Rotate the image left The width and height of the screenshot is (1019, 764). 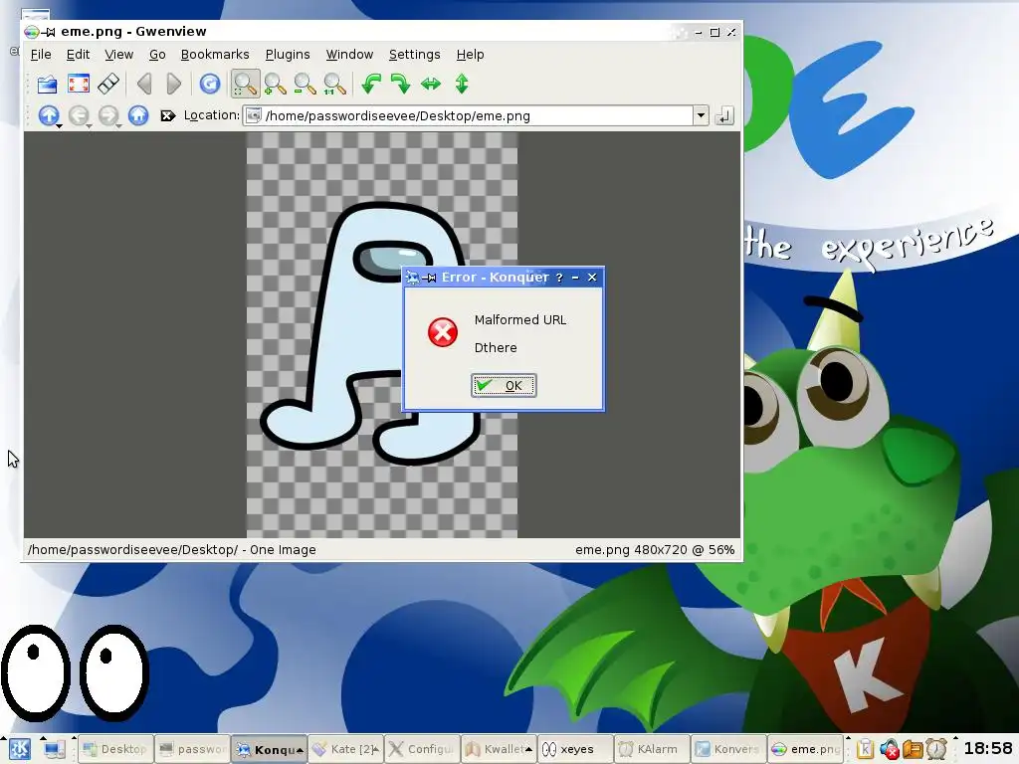pyautogui.click(x=371, y=84)
